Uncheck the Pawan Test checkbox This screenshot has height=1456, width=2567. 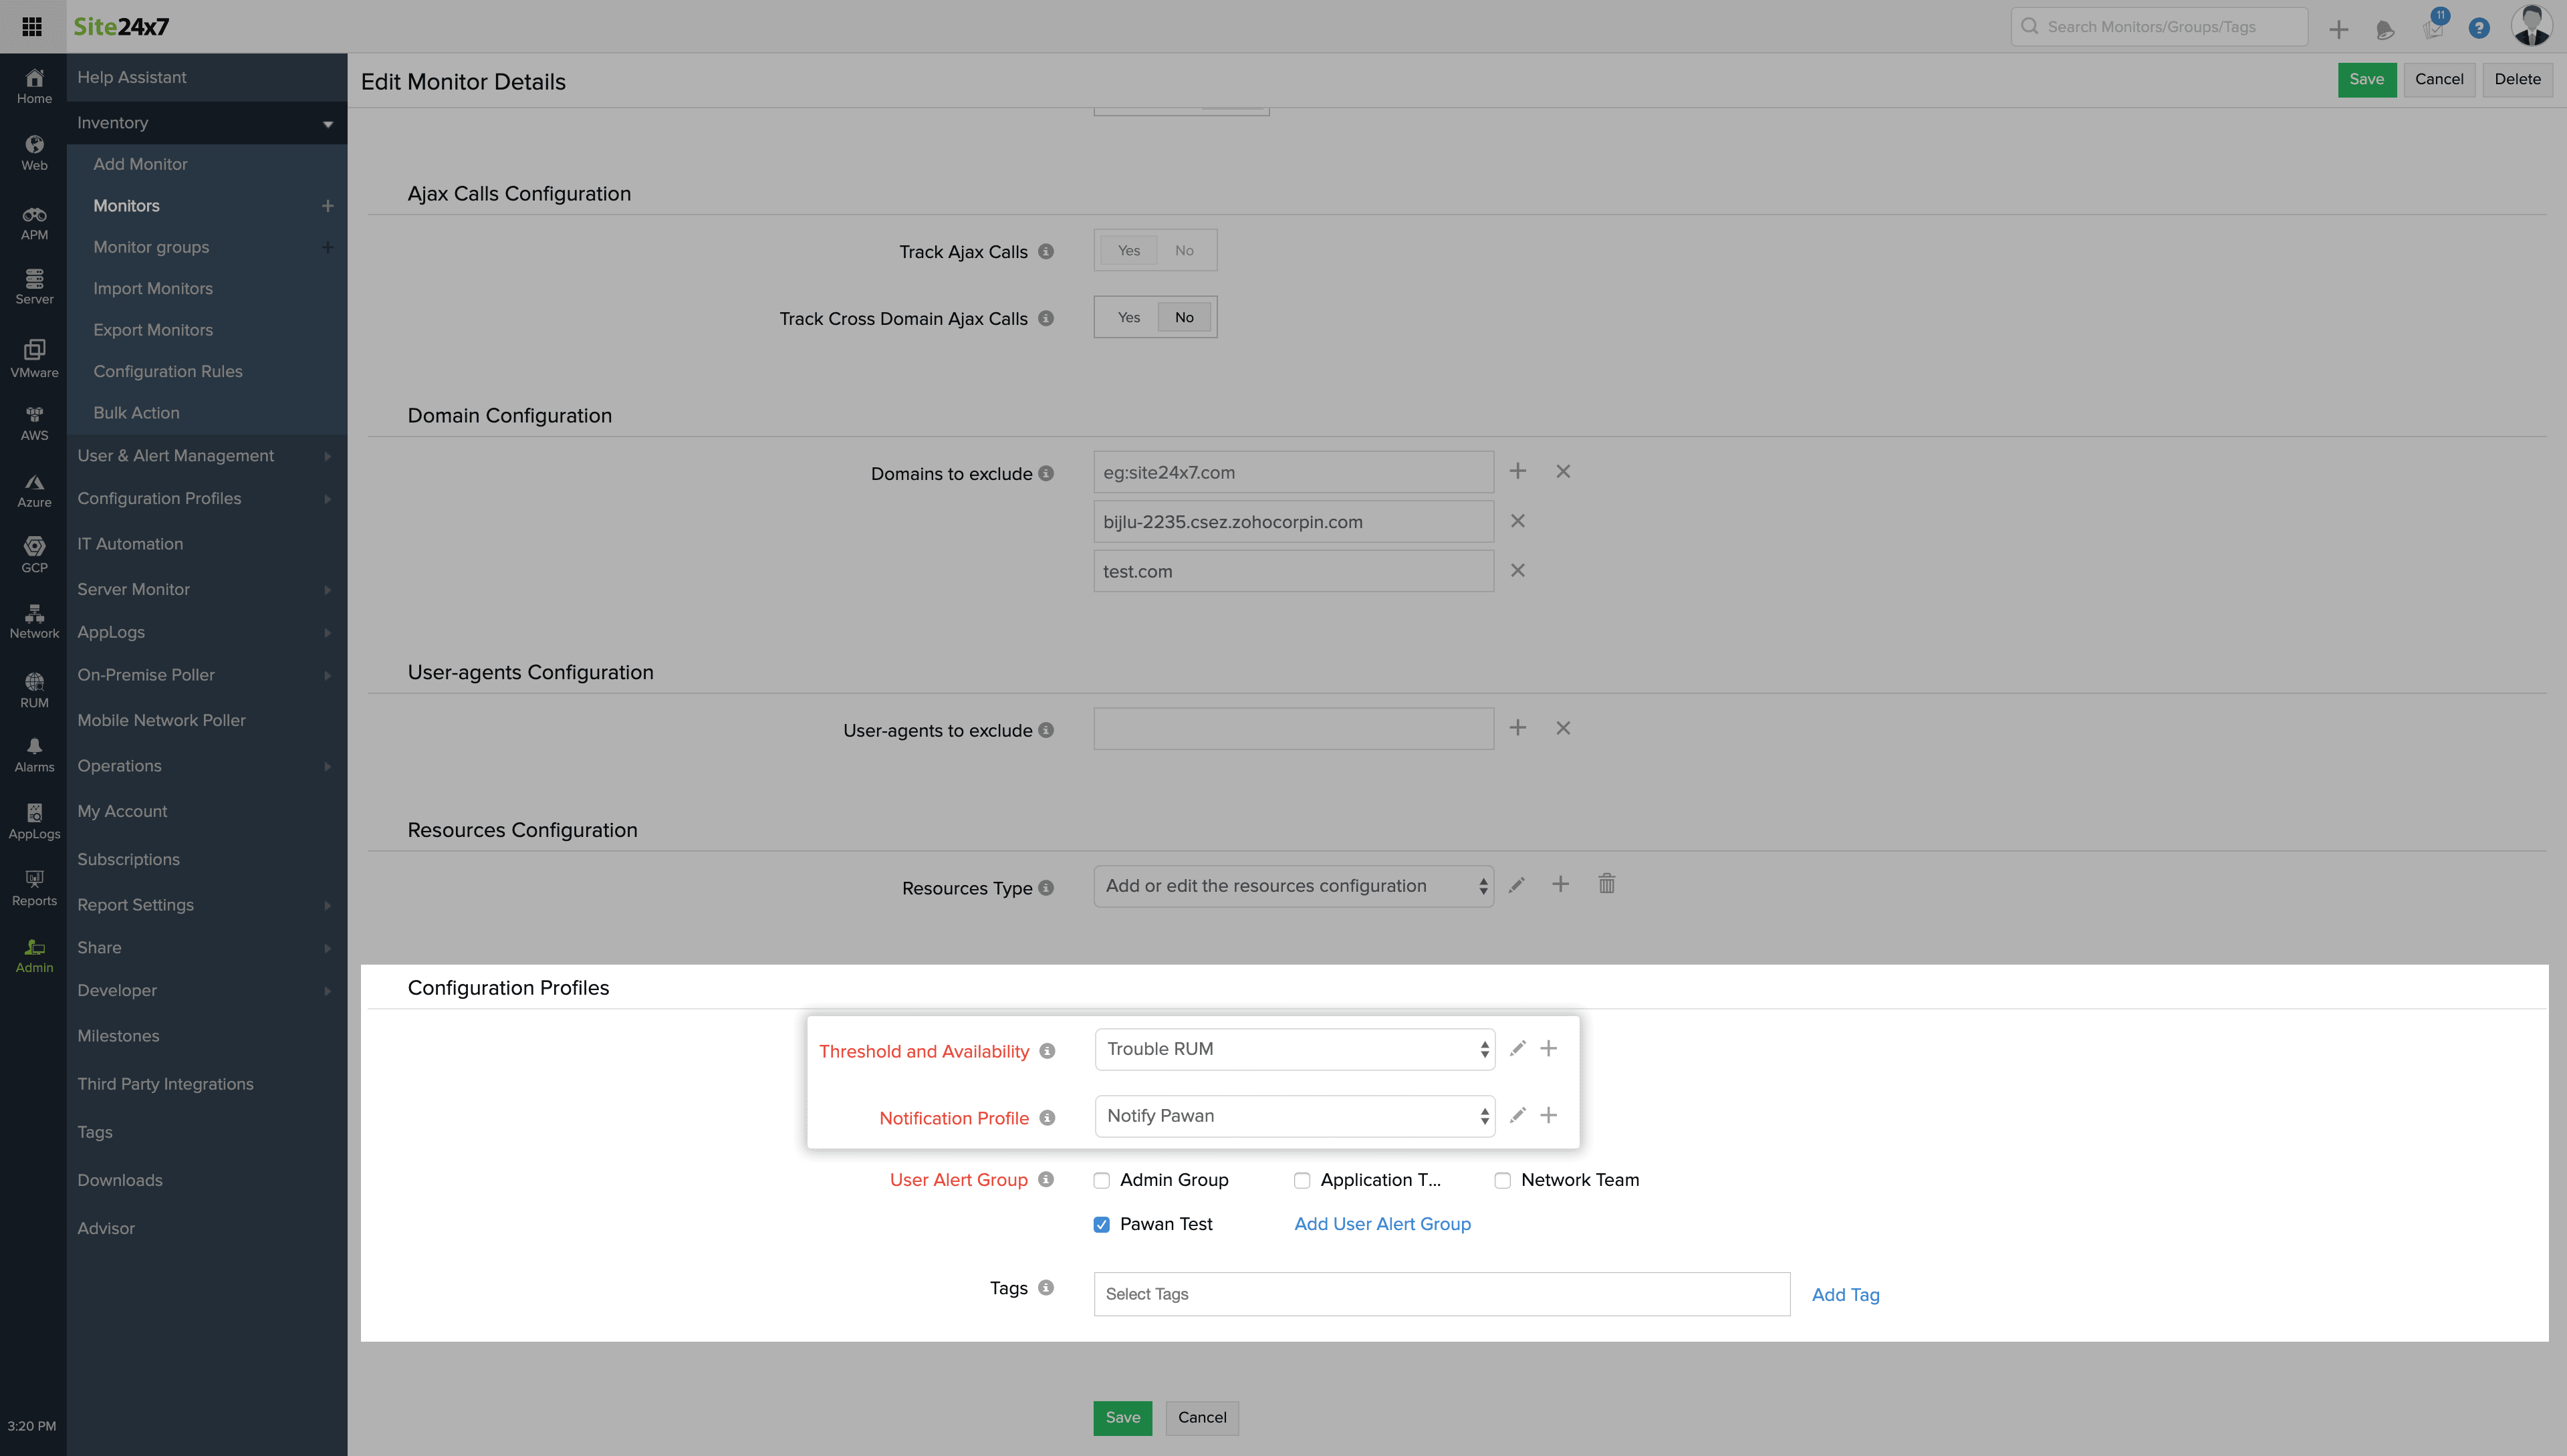(x=1101, y=1224)
